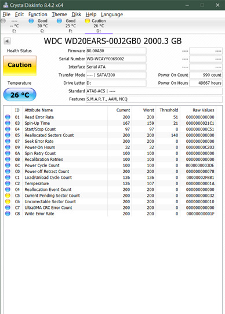The width and height of the screenshot is (225, 314).
Task: Click the ID column header
Action: pyautogui.click(x=17, y=110)
